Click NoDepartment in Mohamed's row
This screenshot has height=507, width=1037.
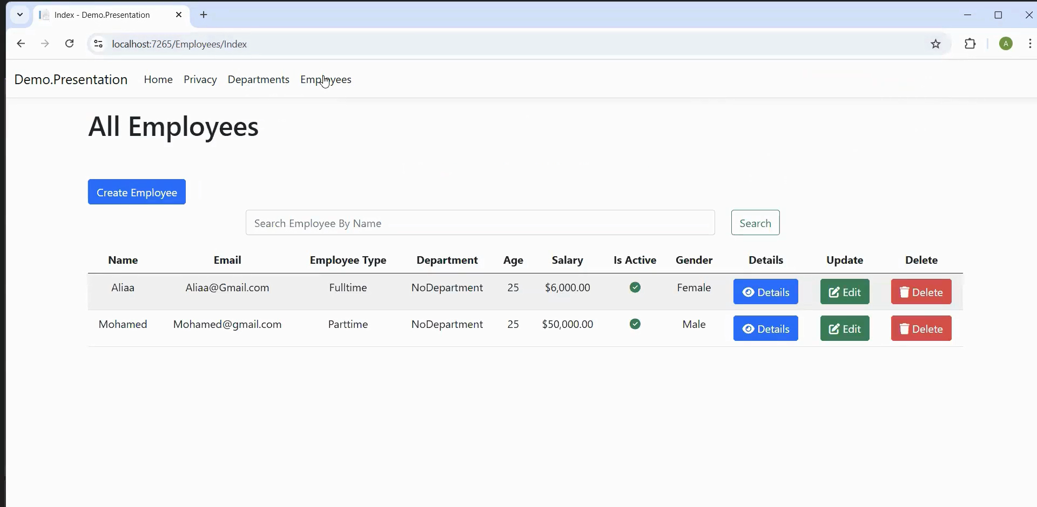(x=447, y=324)
